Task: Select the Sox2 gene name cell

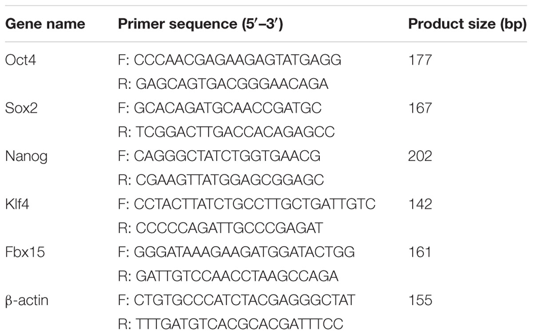Action: tap(20, 108)
